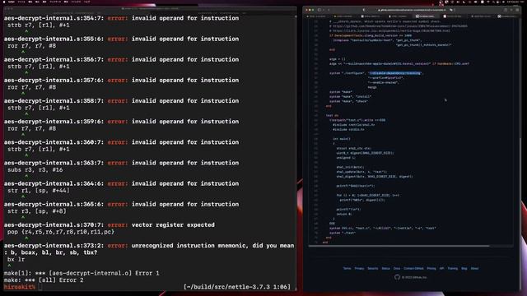This screenshot has height=296, width=527.
Task: Open the Docs footer link
Action: coord(397,269)
